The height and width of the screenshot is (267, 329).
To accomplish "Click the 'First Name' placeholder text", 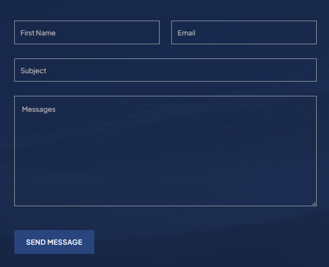I will [38, 33].
